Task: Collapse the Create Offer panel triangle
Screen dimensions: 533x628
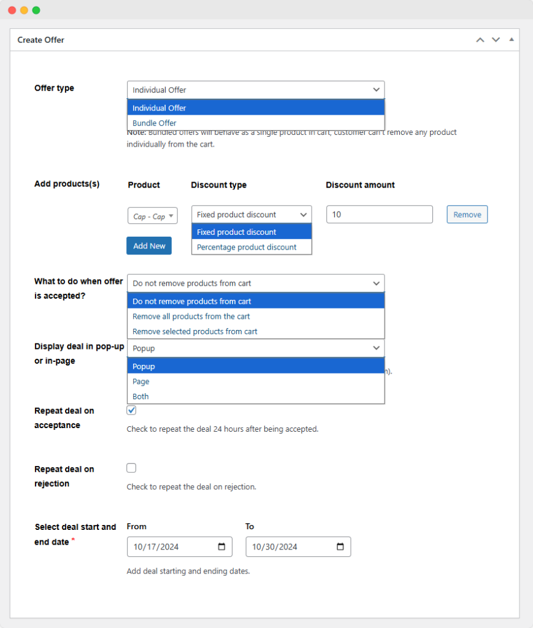Action: [x=512, y=40]
